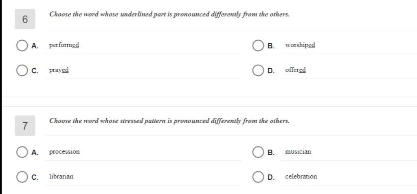Viewport: 417px width, 194px height.
Task: Select radio button B for worshiped
Action: click(258, 46)
